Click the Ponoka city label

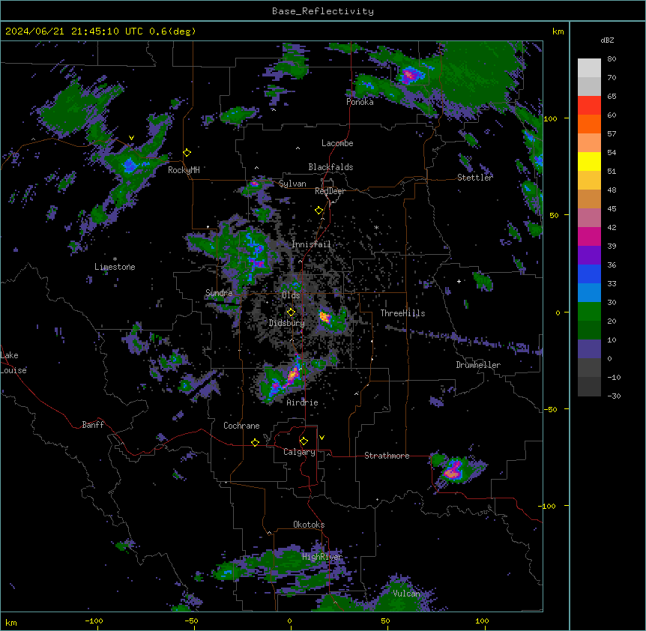click(x=360, y=102)
